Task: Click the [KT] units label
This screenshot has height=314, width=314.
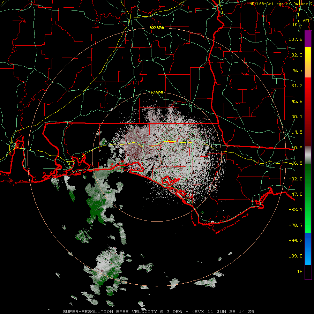Action: pos(298,24)
